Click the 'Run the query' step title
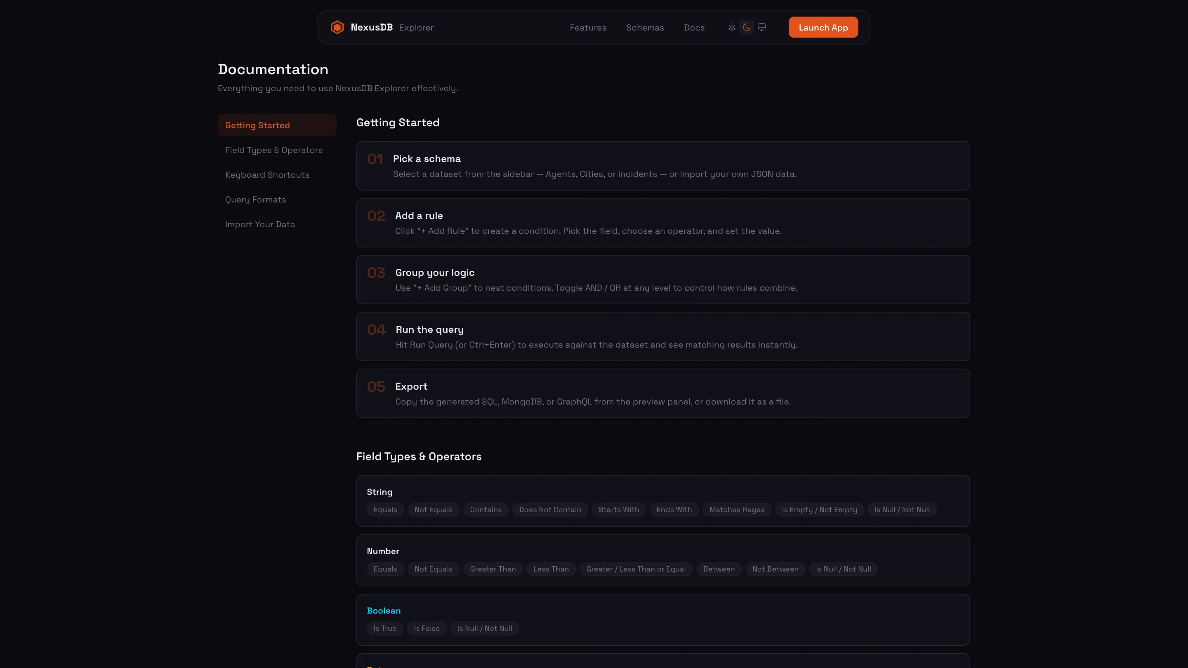1188x668 pixels. click(x=429, y=329)
